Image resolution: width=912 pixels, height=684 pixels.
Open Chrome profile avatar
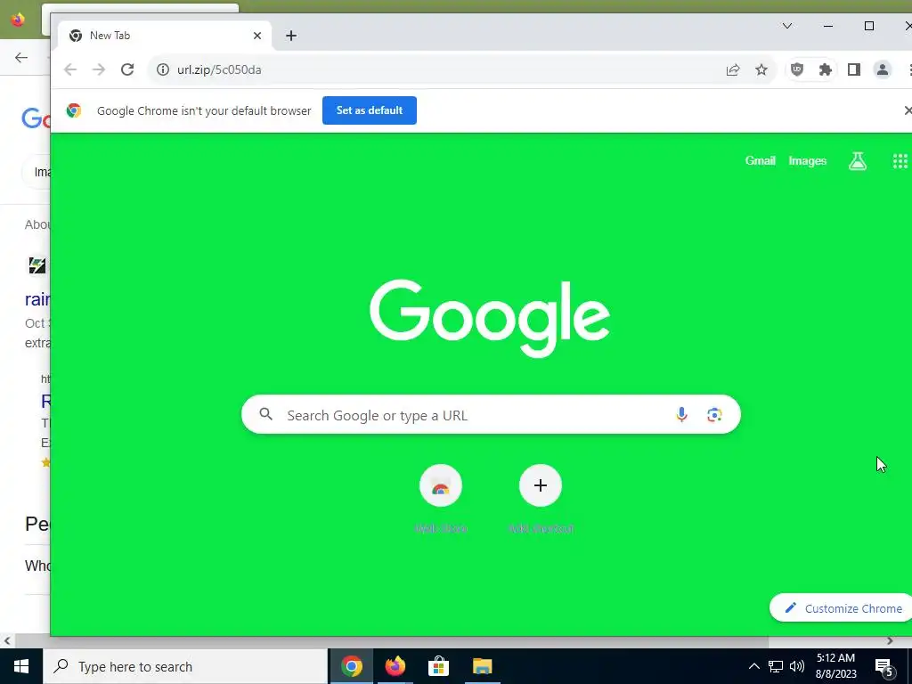click(x=883, y=69)
